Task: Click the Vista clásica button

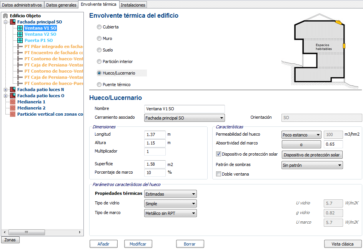Action: pyautogui.click(x=343, y=244)
